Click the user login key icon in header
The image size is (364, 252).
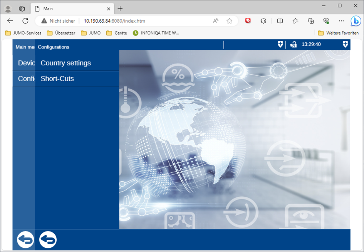293,45
